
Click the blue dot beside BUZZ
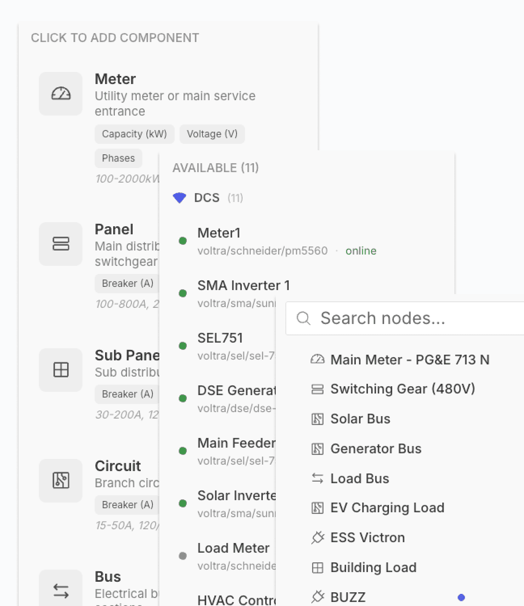pos(461,597)
